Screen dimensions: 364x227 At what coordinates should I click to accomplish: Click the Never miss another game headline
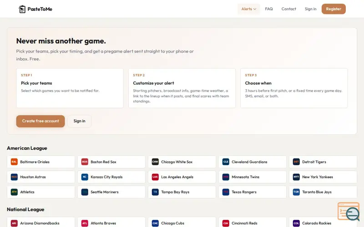[x=61, y=41]
